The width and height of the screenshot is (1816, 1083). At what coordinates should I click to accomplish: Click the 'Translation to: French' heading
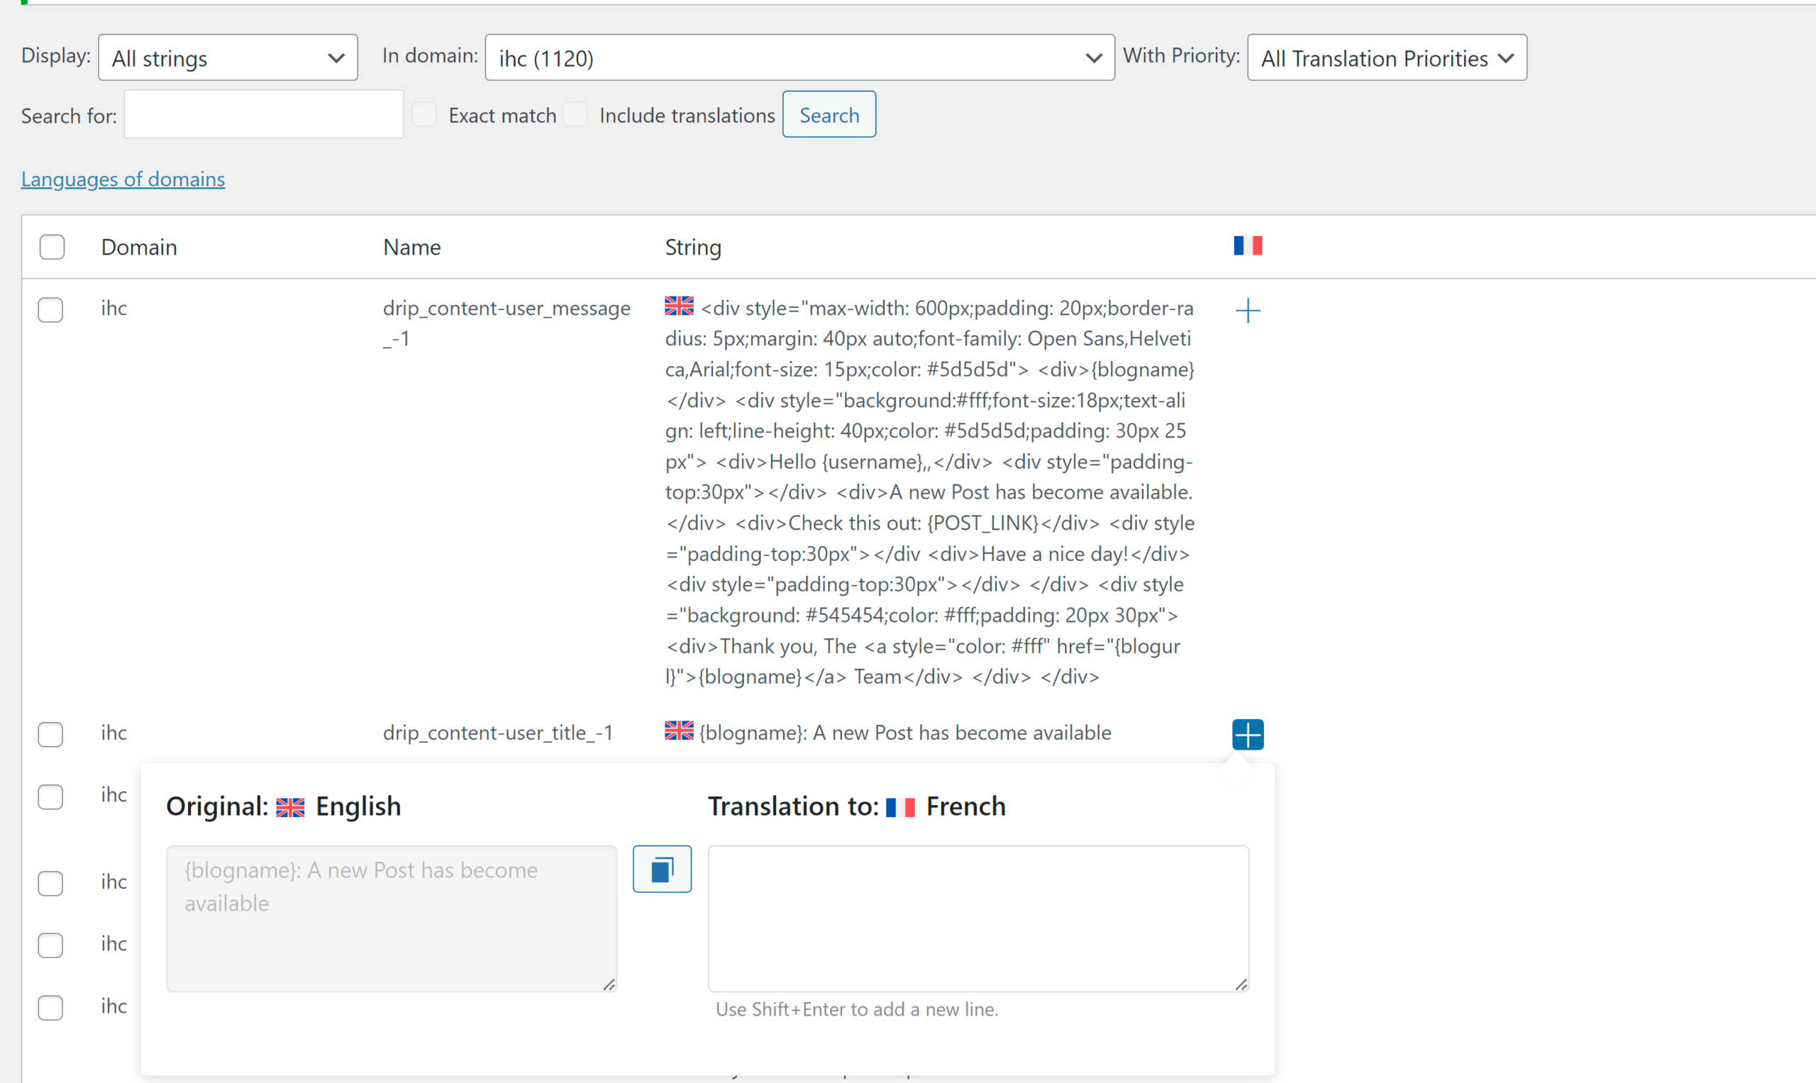tap(857, 807)
